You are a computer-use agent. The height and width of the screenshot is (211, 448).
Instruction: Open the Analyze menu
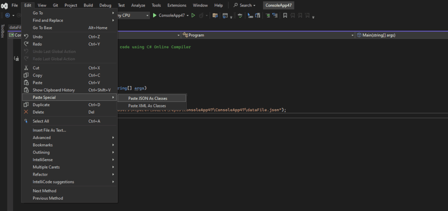[x=138, y=5]
